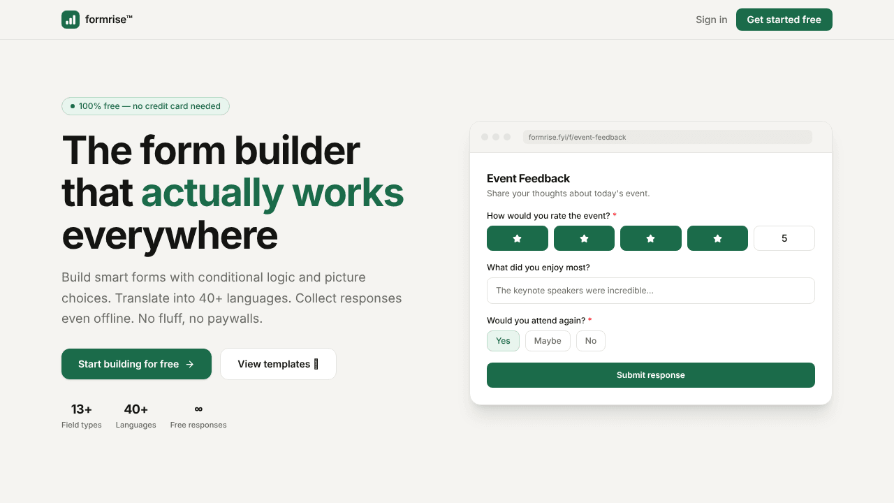Screen dimensions: 894x503
Task: Select the first star rating button
Action: (x=518, y=238)
